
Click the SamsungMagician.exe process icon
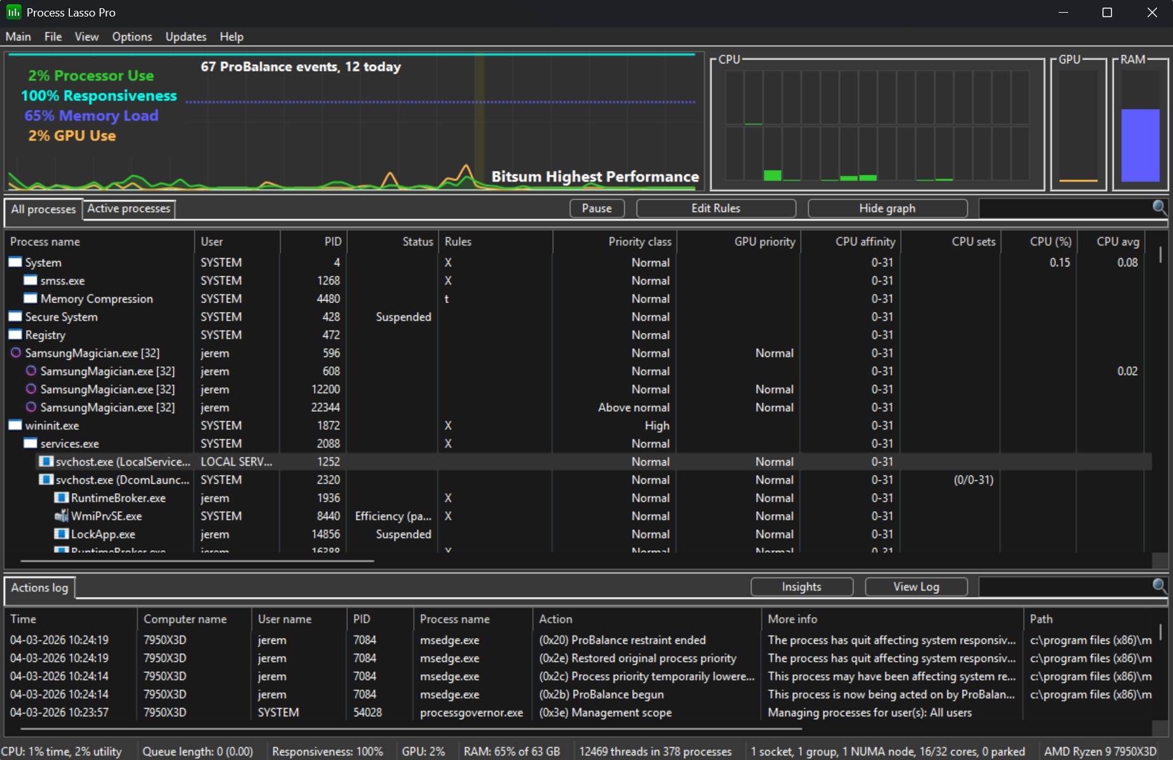(x=15, y=353)
